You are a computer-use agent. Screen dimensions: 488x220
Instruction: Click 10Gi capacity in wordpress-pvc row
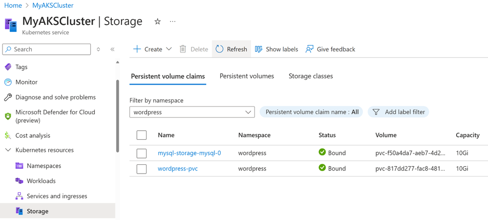click(x=462, y=169)
